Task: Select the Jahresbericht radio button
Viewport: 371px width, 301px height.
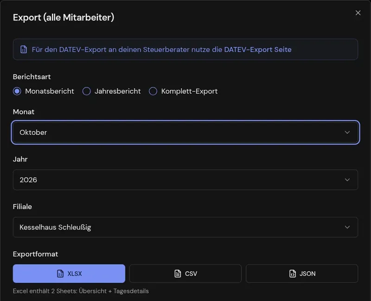Action: coord(86,91)
